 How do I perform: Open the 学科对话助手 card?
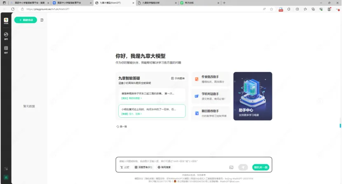(x=211, y=96)
